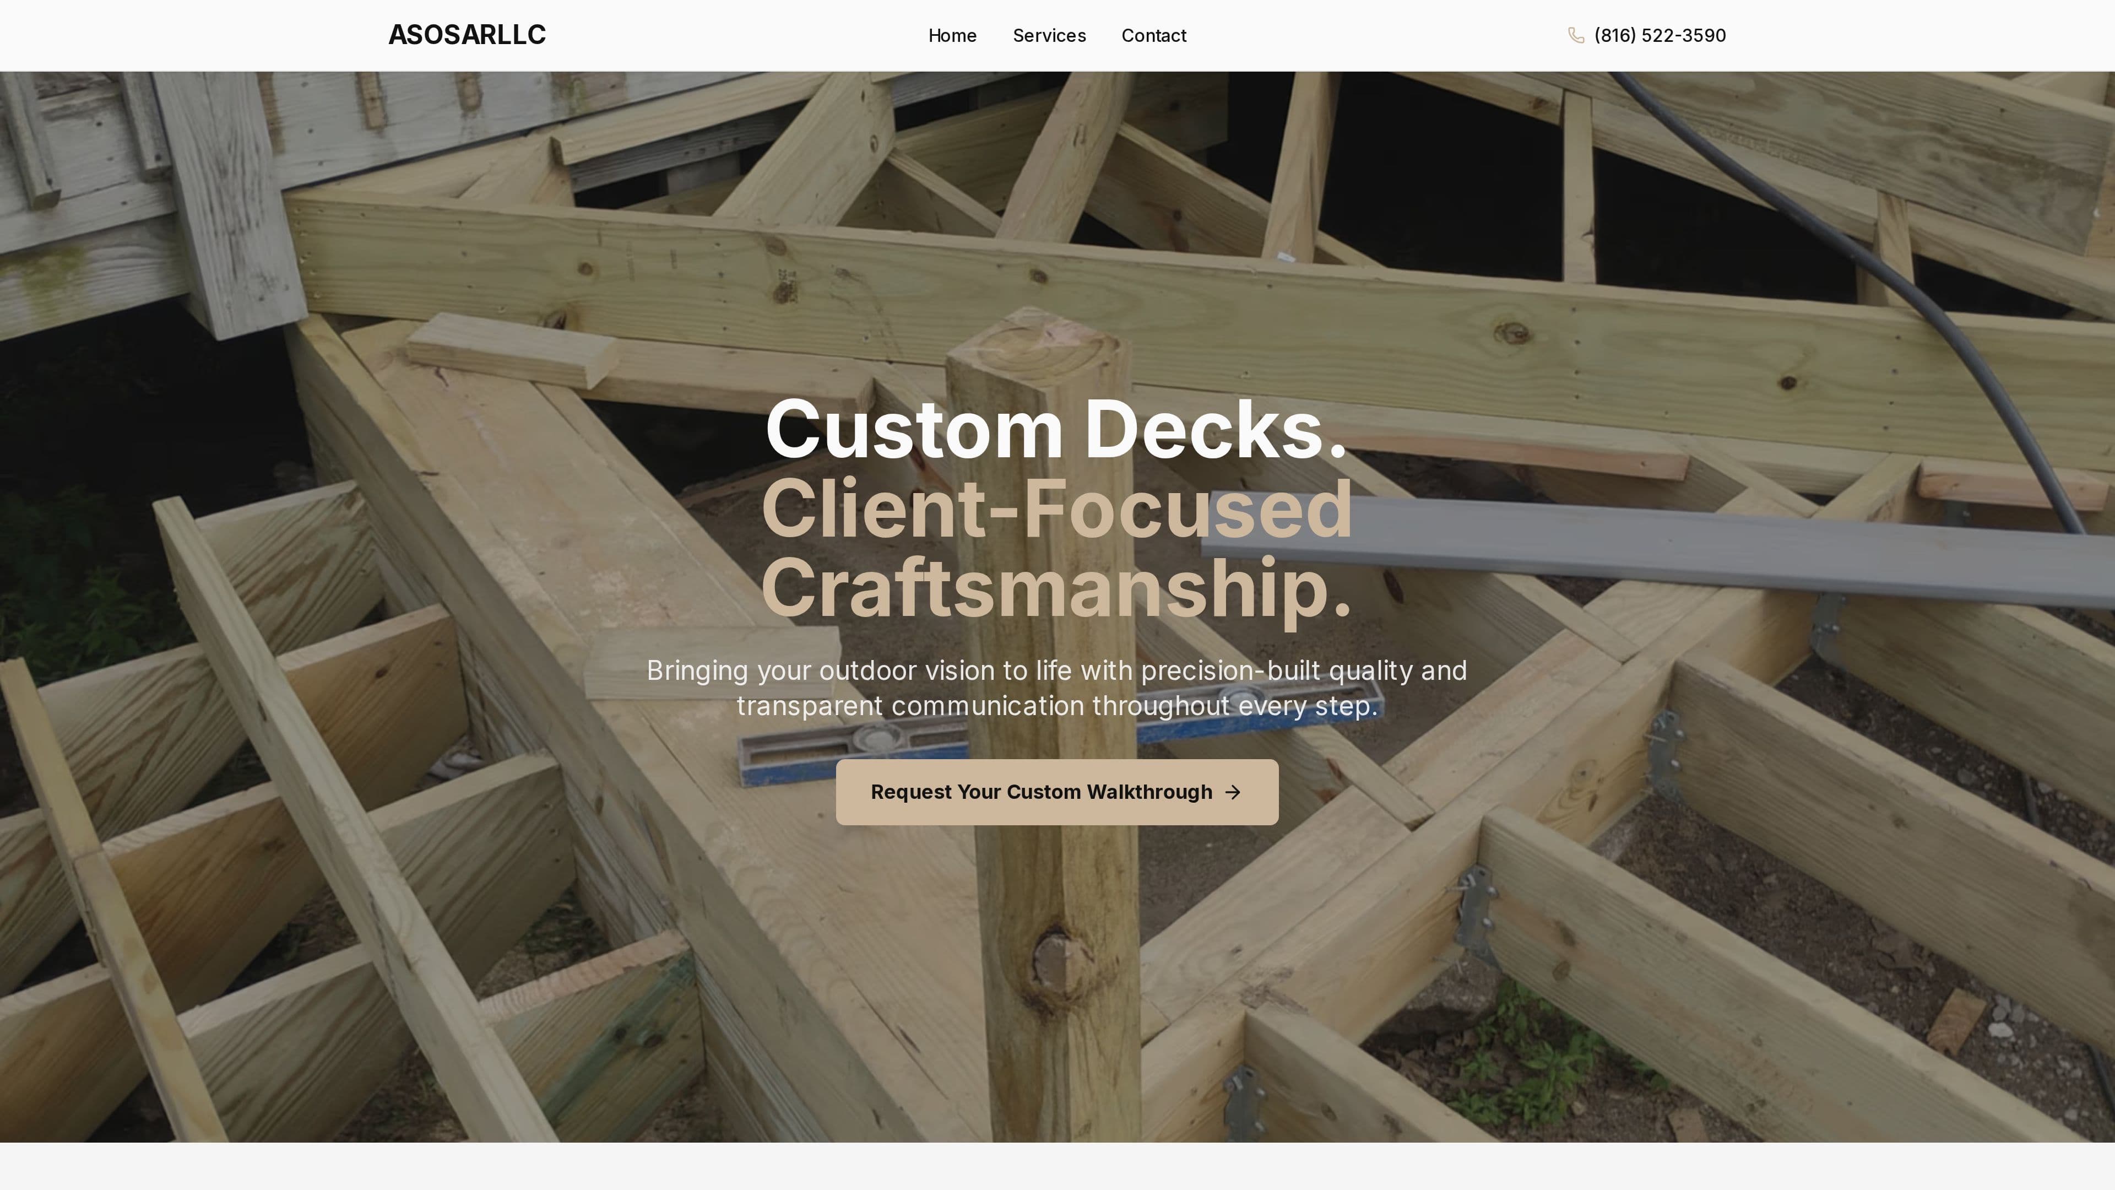Select the Contact menu item
This screenshot has height=1190, width=2115.
click(1153, 35)
